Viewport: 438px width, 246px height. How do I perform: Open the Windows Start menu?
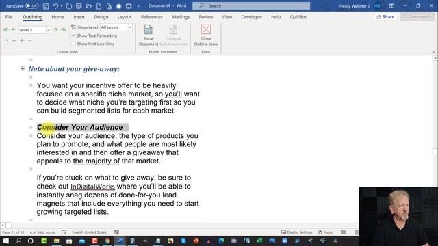pos(5,241)
